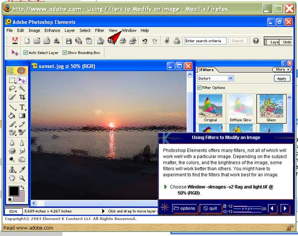Open the Layers palette well tab
The image size is (298, 236).
pyautogui.click(x=273, y=42)
